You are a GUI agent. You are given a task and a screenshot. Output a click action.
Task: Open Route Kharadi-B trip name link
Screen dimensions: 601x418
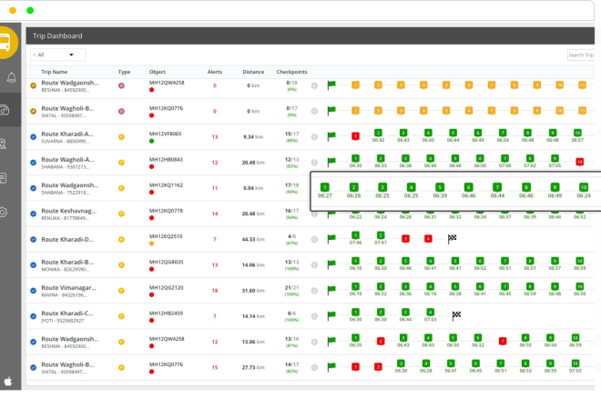(x=67, y=262)
